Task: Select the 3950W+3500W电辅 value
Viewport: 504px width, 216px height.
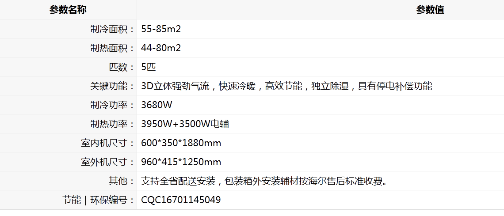Action: (x=185, y=124)
